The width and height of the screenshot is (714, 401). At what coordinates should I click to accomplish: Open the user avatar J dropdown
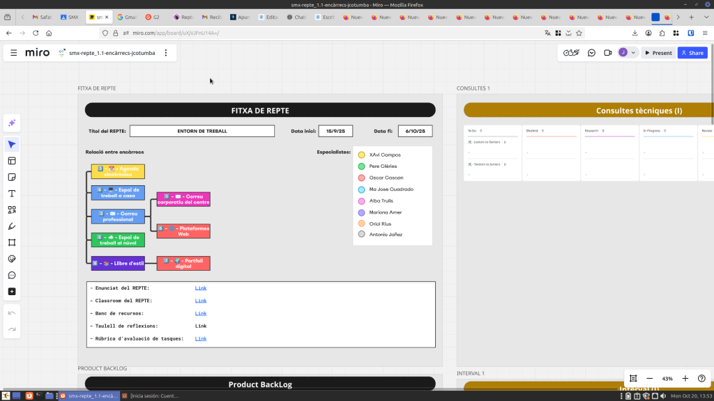(x=628, y=53)
